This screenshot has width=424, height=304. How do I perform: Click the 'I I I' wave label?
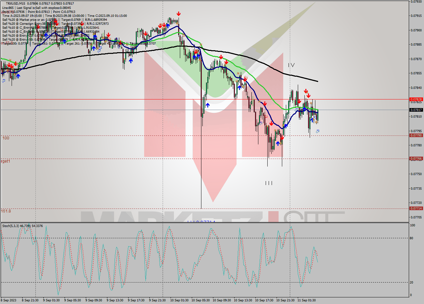(x=269, y=183)
